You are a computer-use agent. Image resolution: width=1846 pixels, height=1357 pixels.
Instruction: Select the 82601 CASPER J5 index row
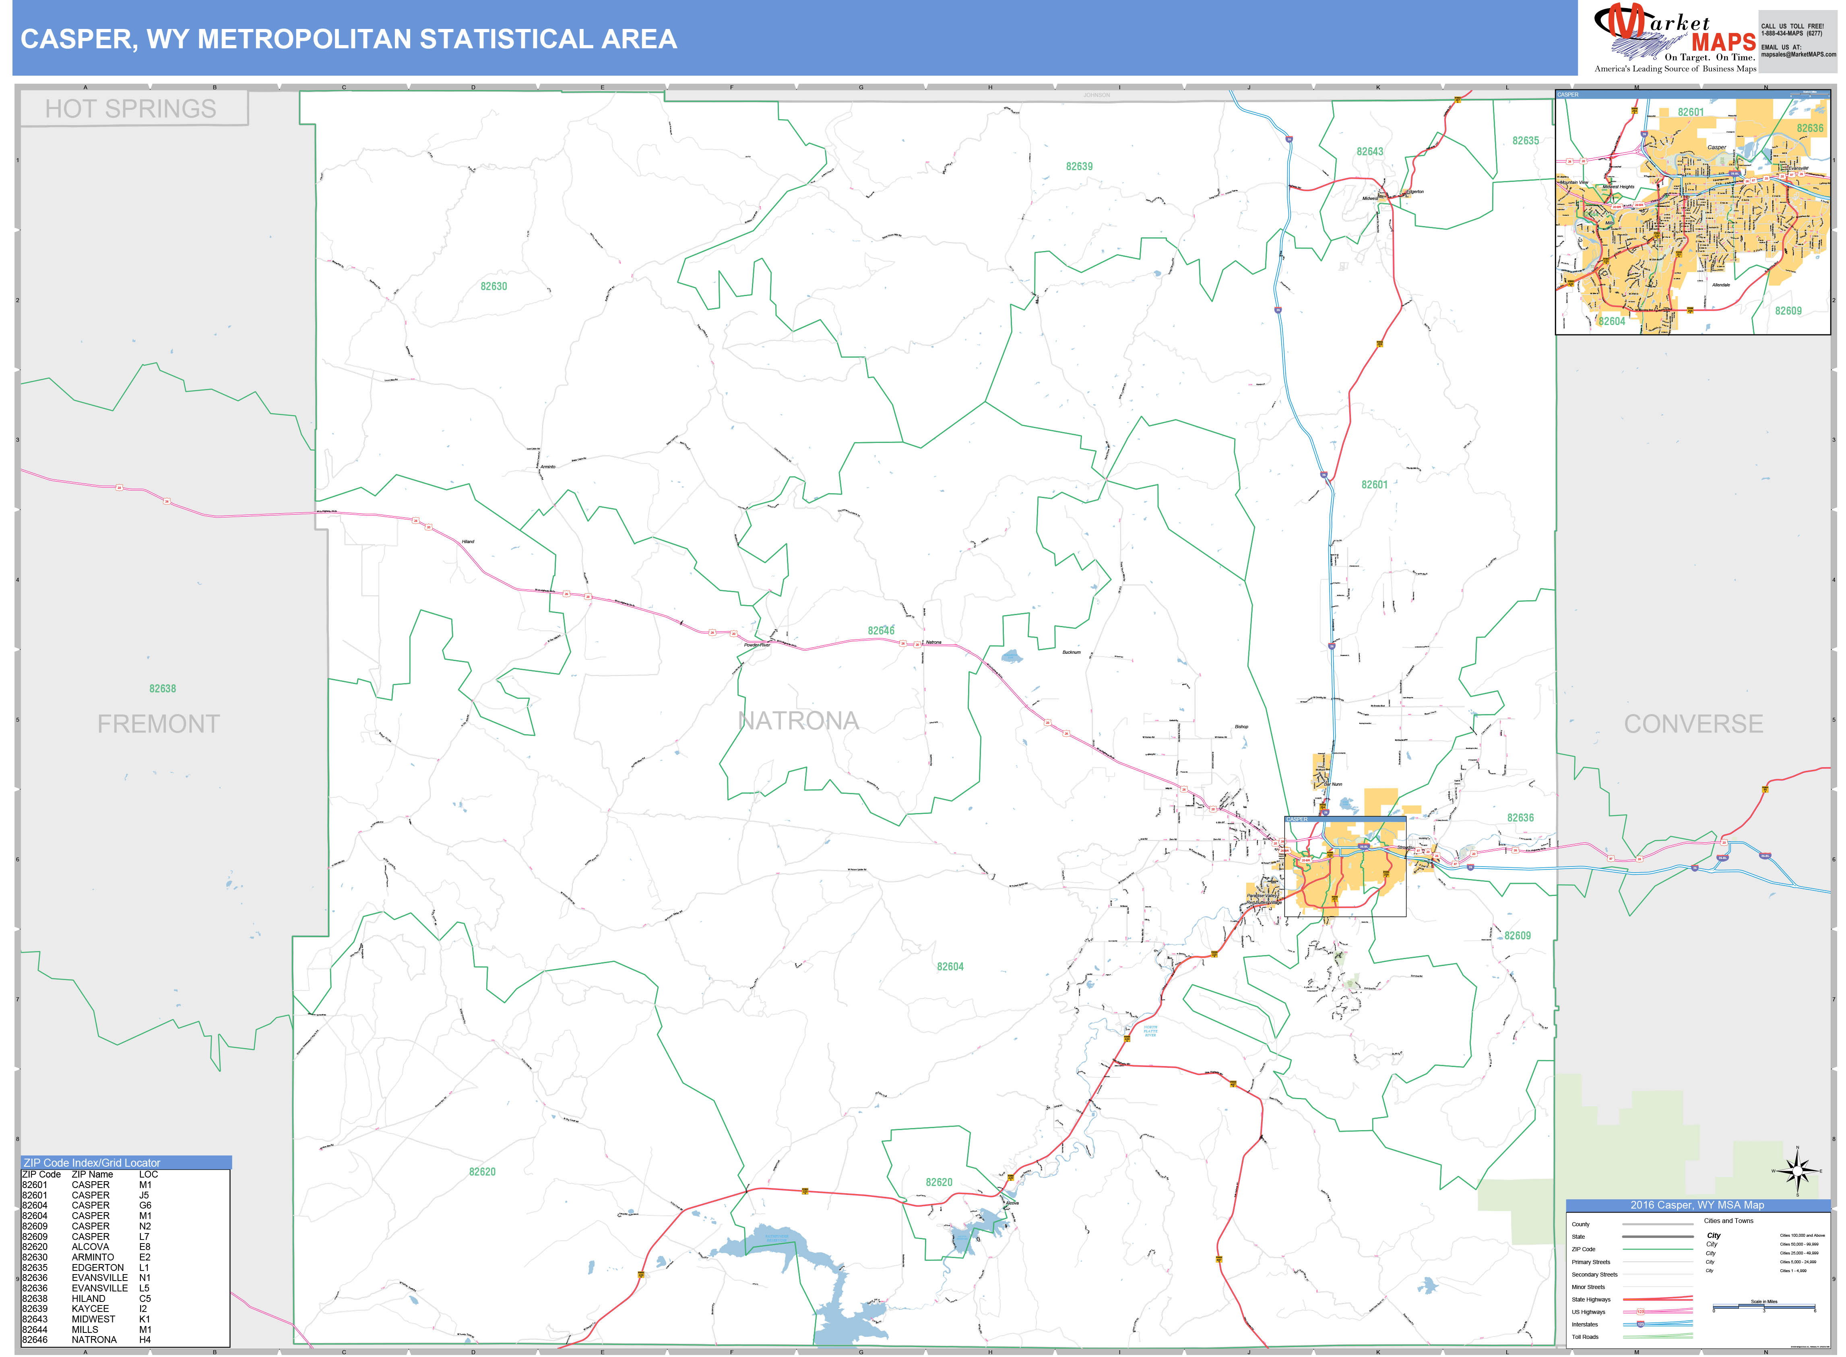(86, 1195)
